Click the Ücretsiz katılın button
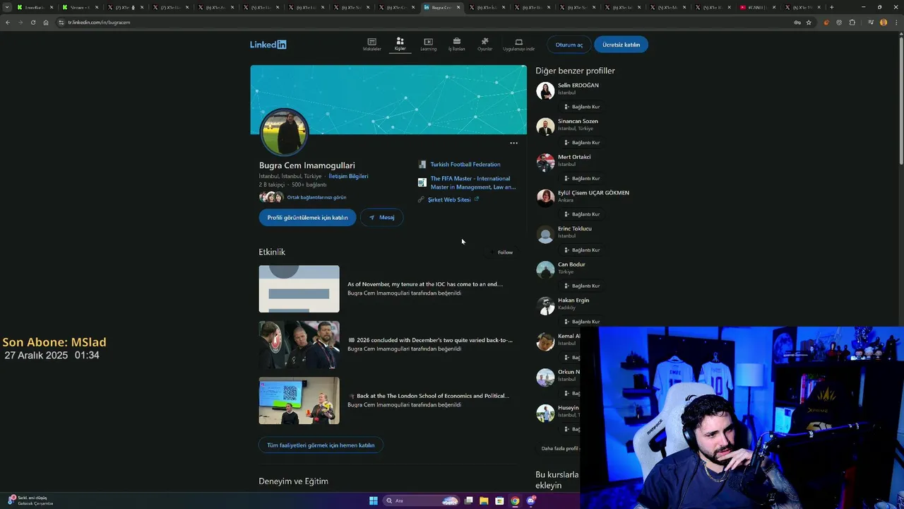The width and height of the screenshot is (904, 509). 621,45
